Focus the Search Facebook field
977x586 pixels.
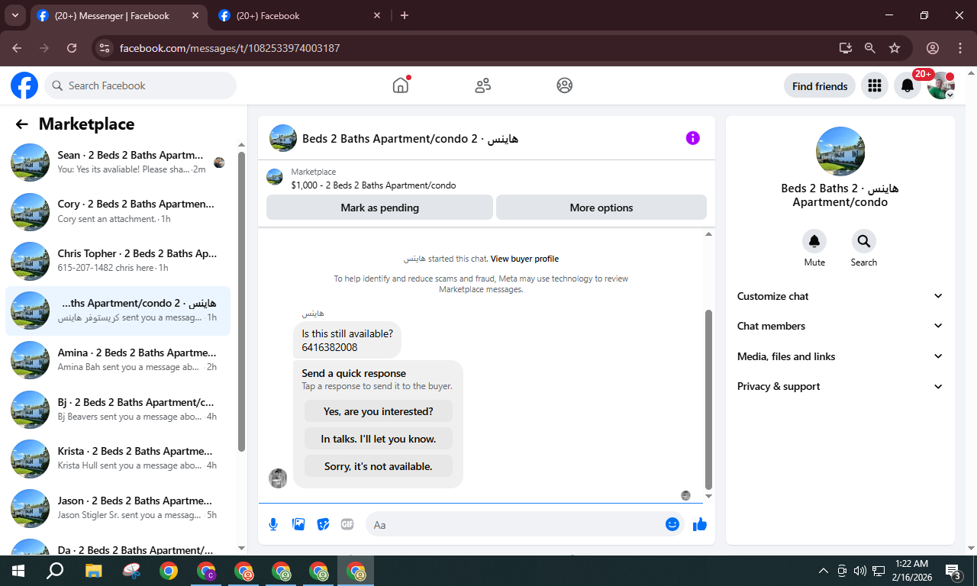(140, 85)
